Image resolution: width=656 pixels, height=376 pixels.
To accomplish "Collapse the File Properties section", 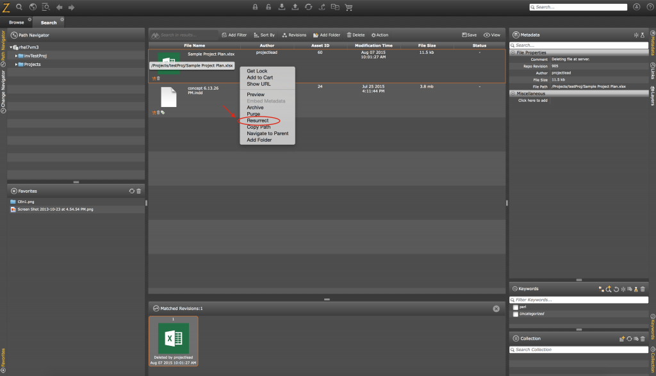I will pyautogui.click(x=512, y=53).
